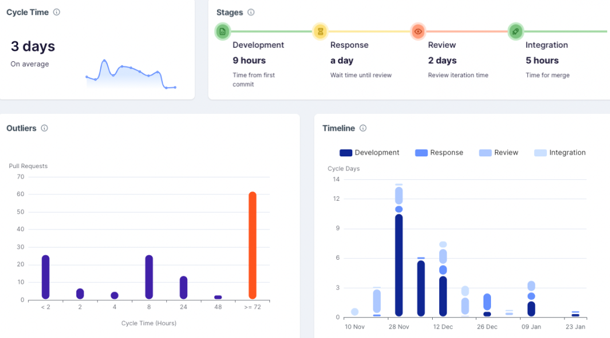
Task: Click the yellow Response hourglass icon
Action: [x=320, y=32]
